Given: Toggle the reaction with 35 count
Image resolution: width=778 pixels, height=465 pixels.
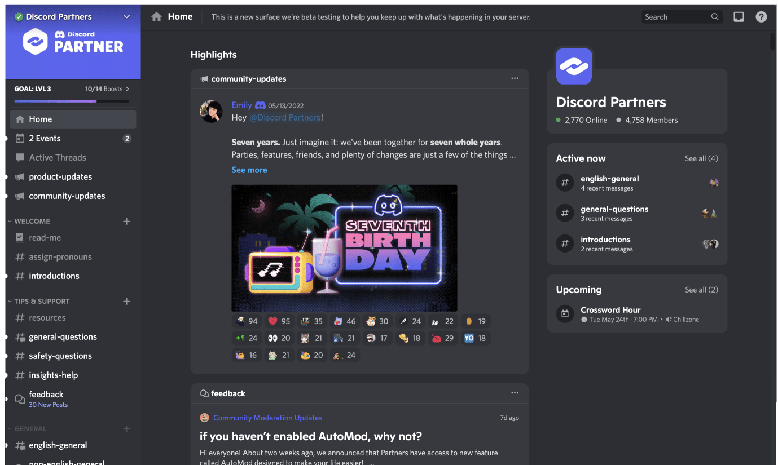Looking at the screenshot, I should pos(312,321).
